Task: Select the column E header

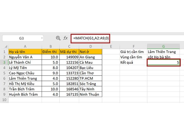Action: tap(111, 46)
